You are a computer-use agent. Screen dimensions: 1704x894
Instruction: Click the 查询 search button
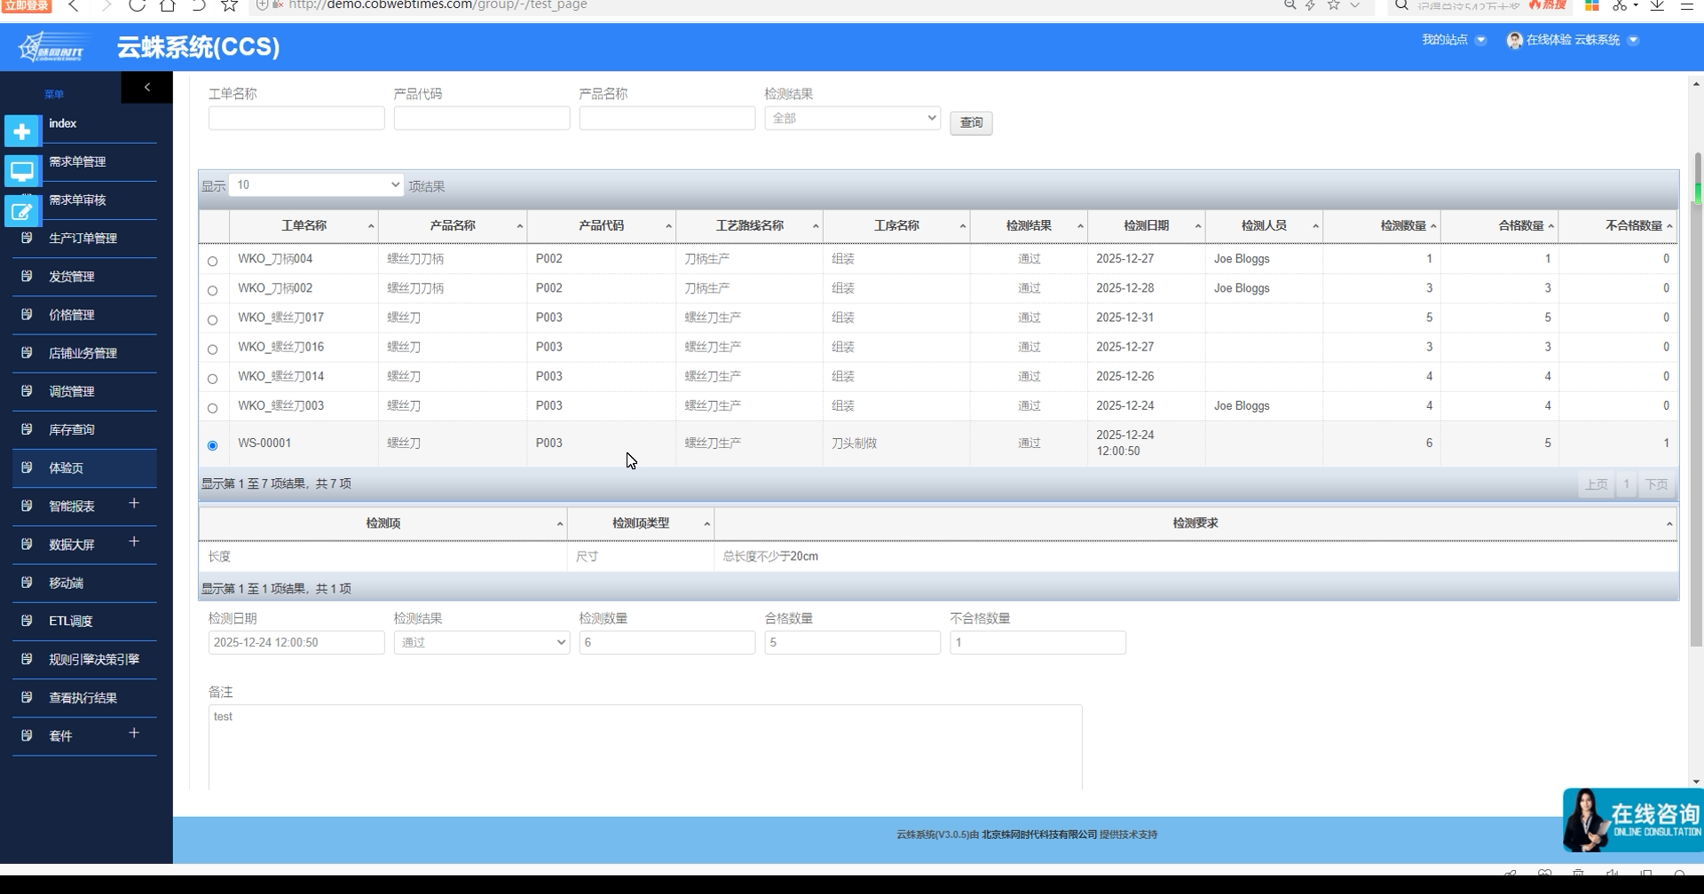click(971, 122)
